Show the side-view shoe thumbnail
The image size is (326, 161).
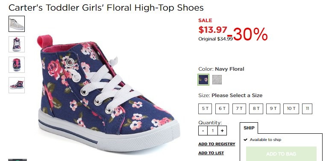pos(17,85)
